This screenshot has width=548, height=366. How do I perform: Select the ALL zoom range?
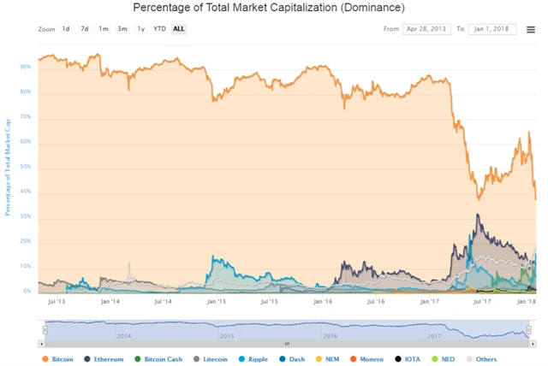178,29
